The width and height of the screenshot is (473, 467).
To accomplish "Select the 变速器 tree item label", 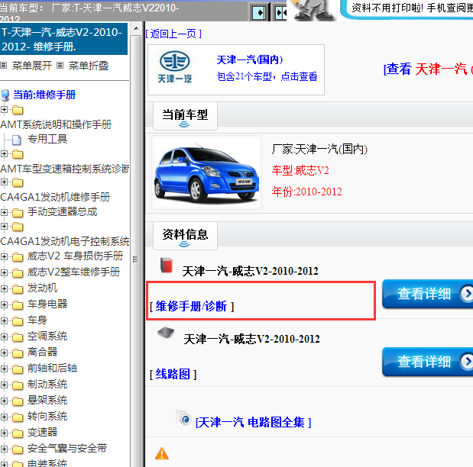I will point(42,432).
